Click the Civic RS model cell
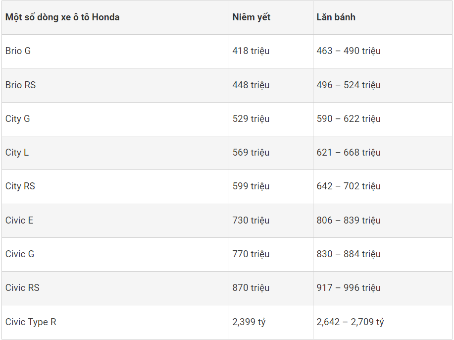Viewport: 454px width, 340px height. point(22,288)
